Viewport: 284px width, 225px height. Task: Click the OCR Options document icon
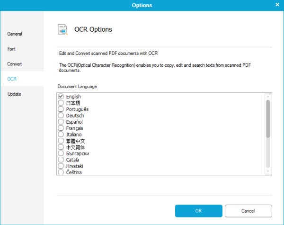tap(63, 29)
